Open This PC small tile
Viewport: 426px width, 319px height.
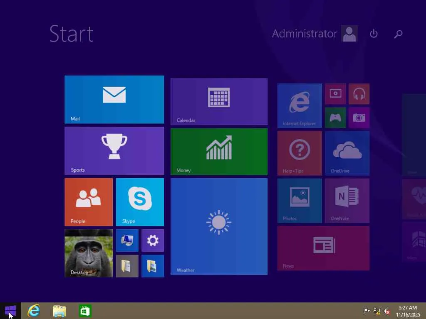point(127,240)
